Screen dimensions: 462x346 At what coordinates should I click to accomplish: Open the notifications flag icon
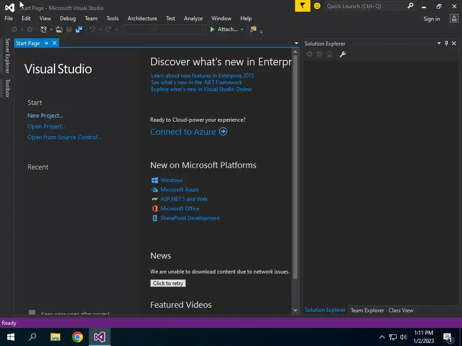pyautogui.click(x=303, y=6)
